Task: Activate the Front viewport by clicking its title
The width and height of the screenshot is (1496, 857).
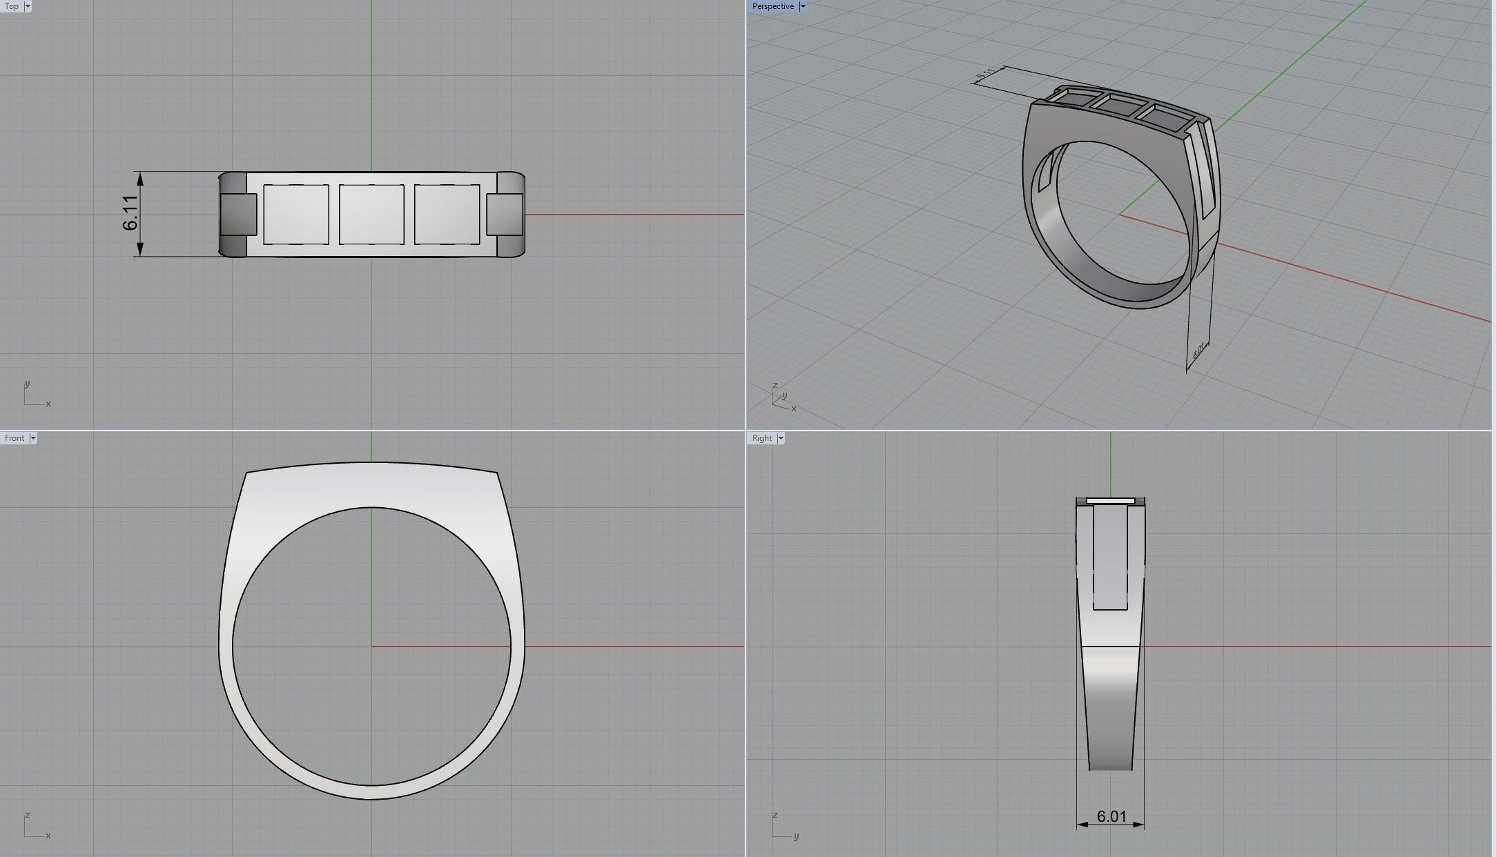Action: click(x=14, y=437)
